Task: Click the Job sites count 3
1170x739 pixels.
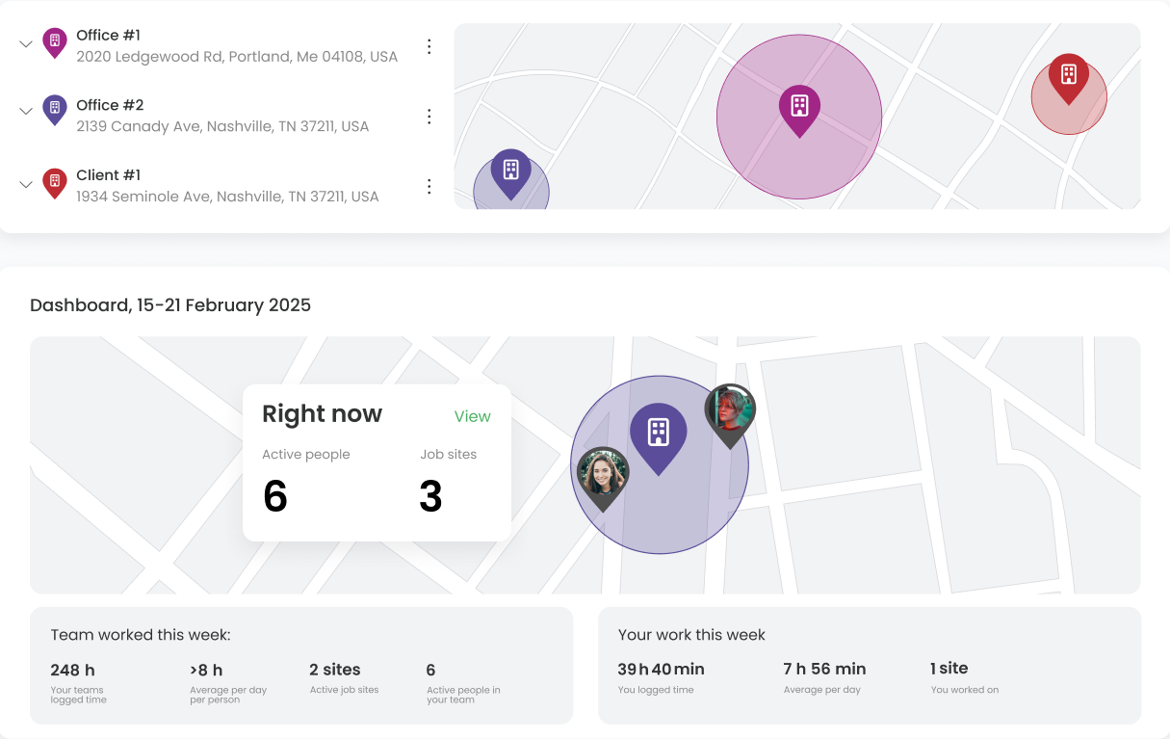Action: (430, 496)
